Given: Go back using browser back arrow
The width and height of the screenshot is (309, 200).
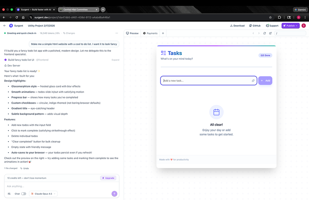Looking at the screenshot, I should (4, 17).
